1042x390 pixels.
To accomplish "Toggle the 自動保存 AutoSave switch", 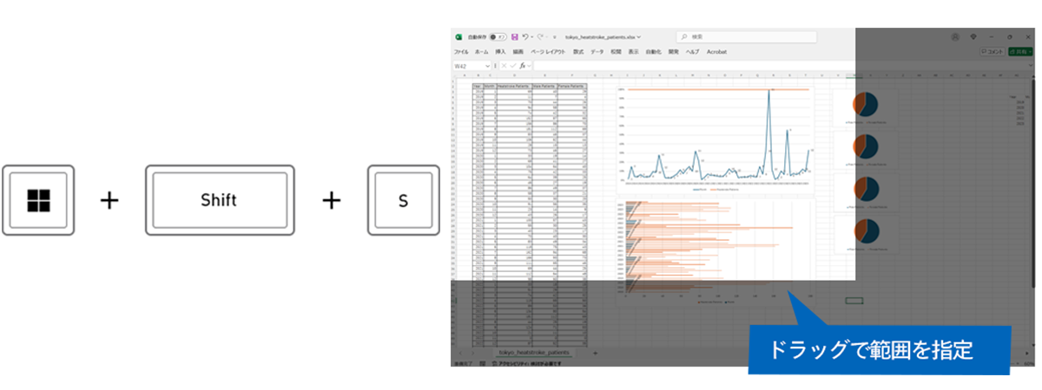I will (x=498, y=37).
